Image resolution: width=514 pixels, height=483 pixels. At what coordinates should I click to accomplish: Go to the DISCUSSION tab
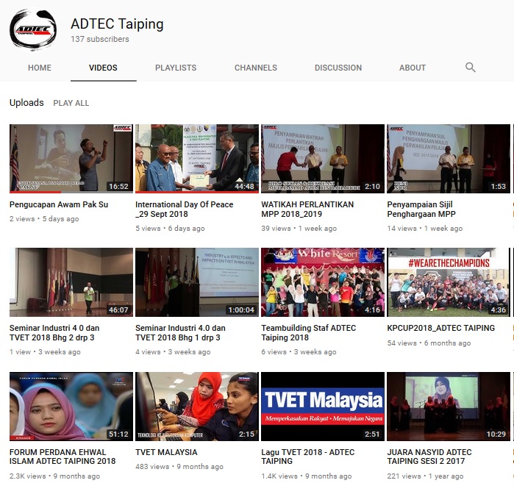click(338, 68)
